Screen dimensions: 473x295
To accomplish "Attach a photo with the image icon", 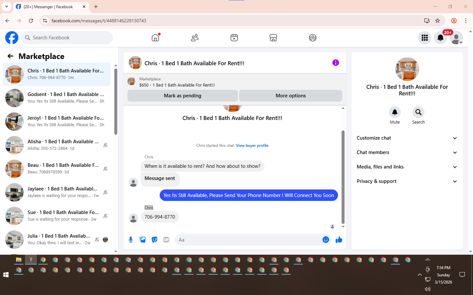I will tap(143, 240).
